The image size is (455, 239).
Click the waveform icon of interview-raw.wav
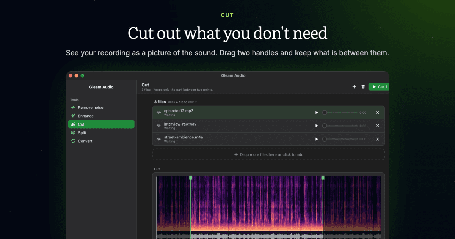[159, 126]
